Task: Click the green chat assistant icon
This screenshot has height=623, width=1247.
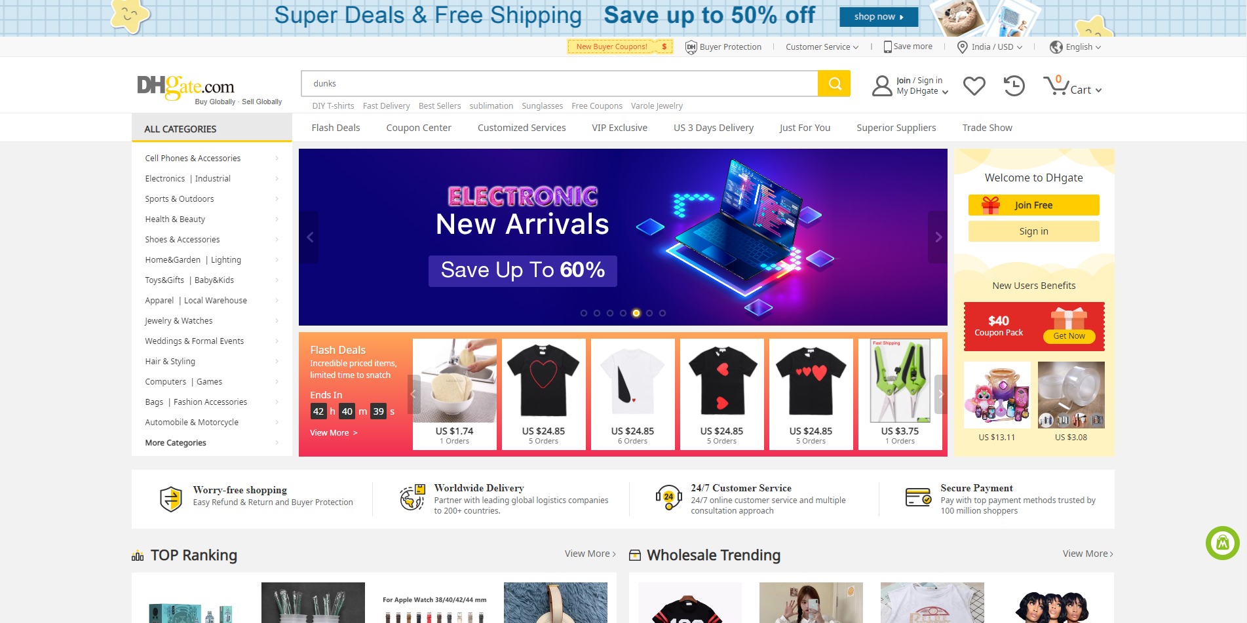Action: (x=1223, y=543)
